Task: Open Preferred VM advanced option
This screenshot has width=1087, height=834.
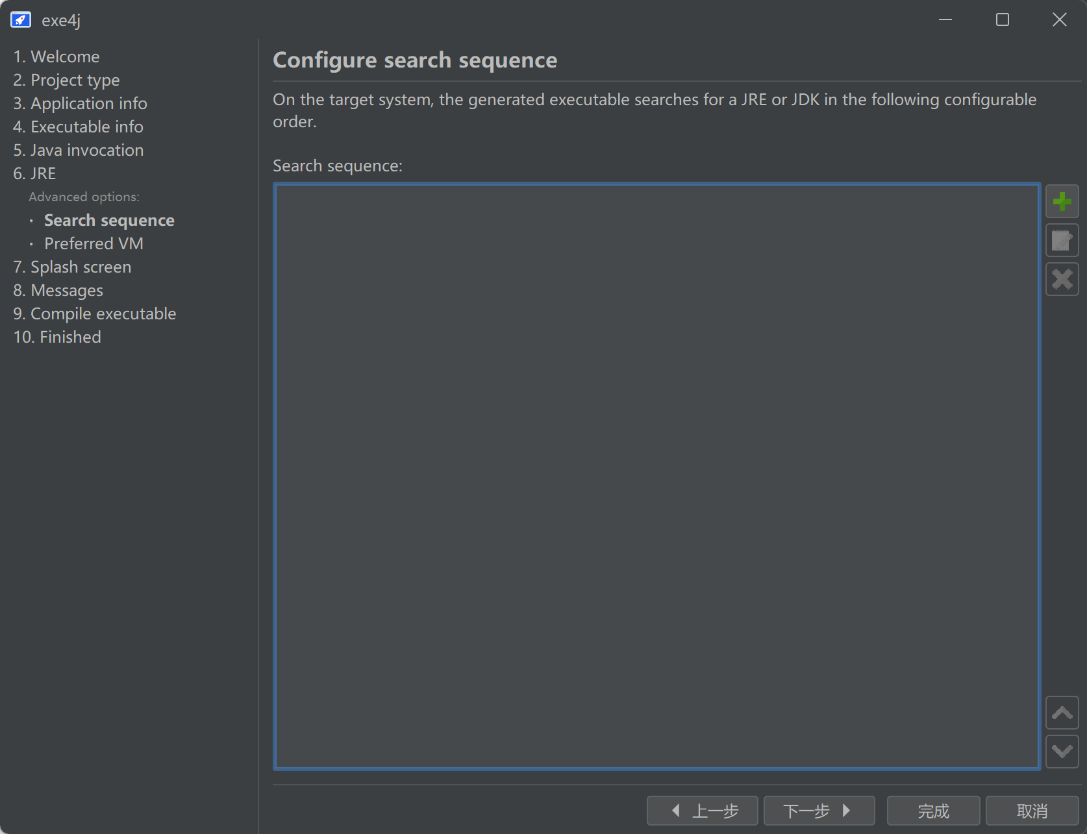Action: (94, 243)
